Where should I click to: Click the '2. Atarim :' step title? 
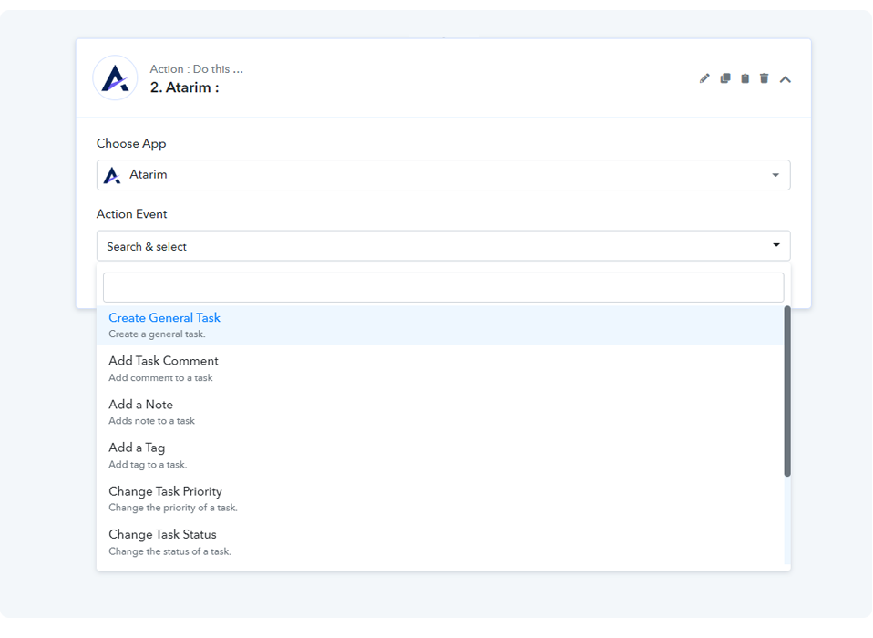click(184, 87)
